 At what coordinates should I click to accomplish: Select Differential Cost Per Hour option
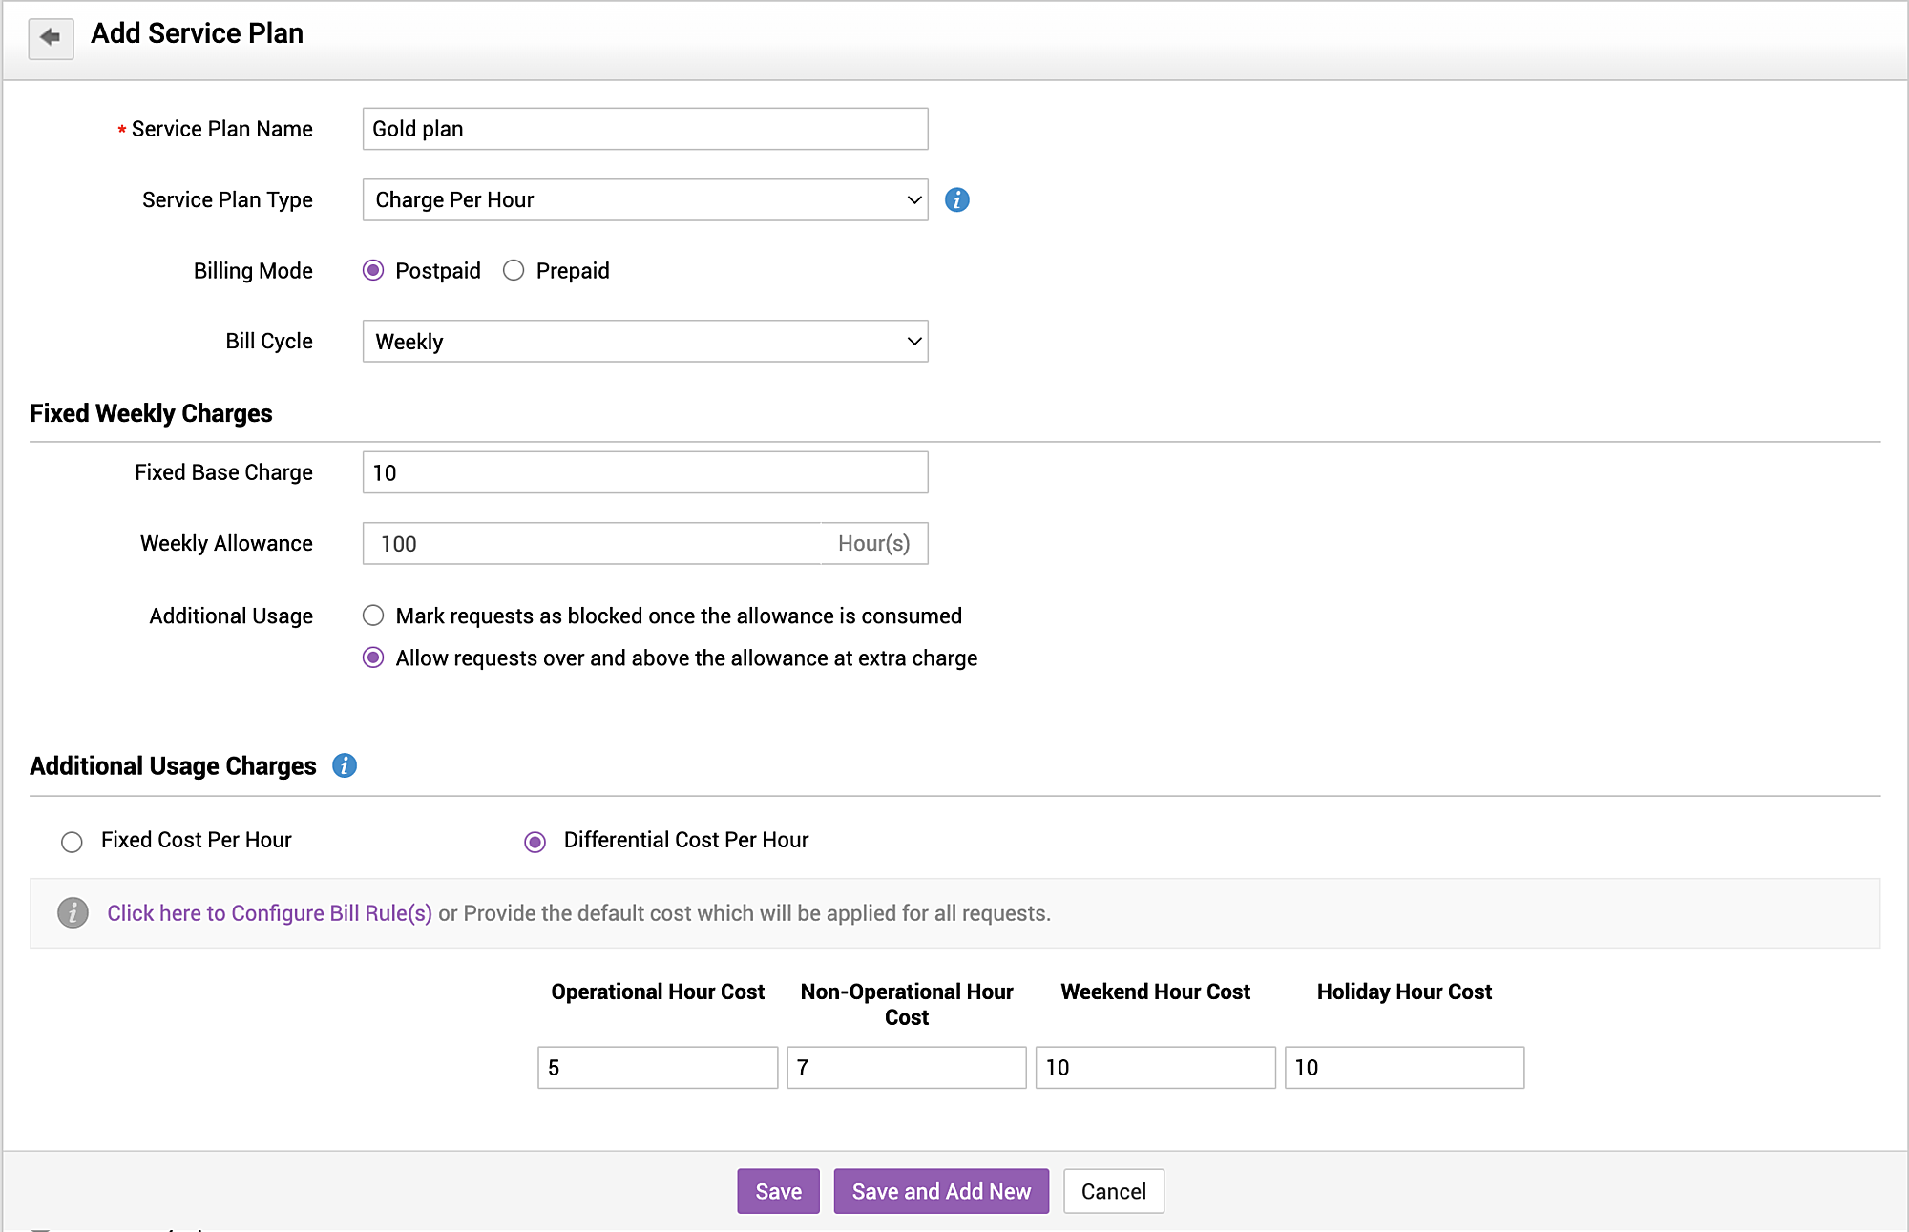tap(535, 842)
